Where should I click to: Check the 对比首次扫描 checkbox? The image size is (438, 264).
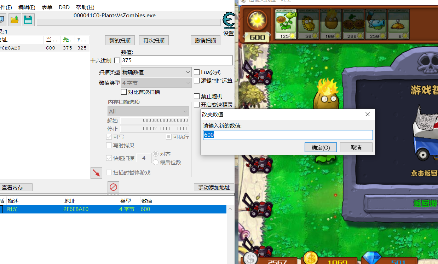tap(124, 92)
